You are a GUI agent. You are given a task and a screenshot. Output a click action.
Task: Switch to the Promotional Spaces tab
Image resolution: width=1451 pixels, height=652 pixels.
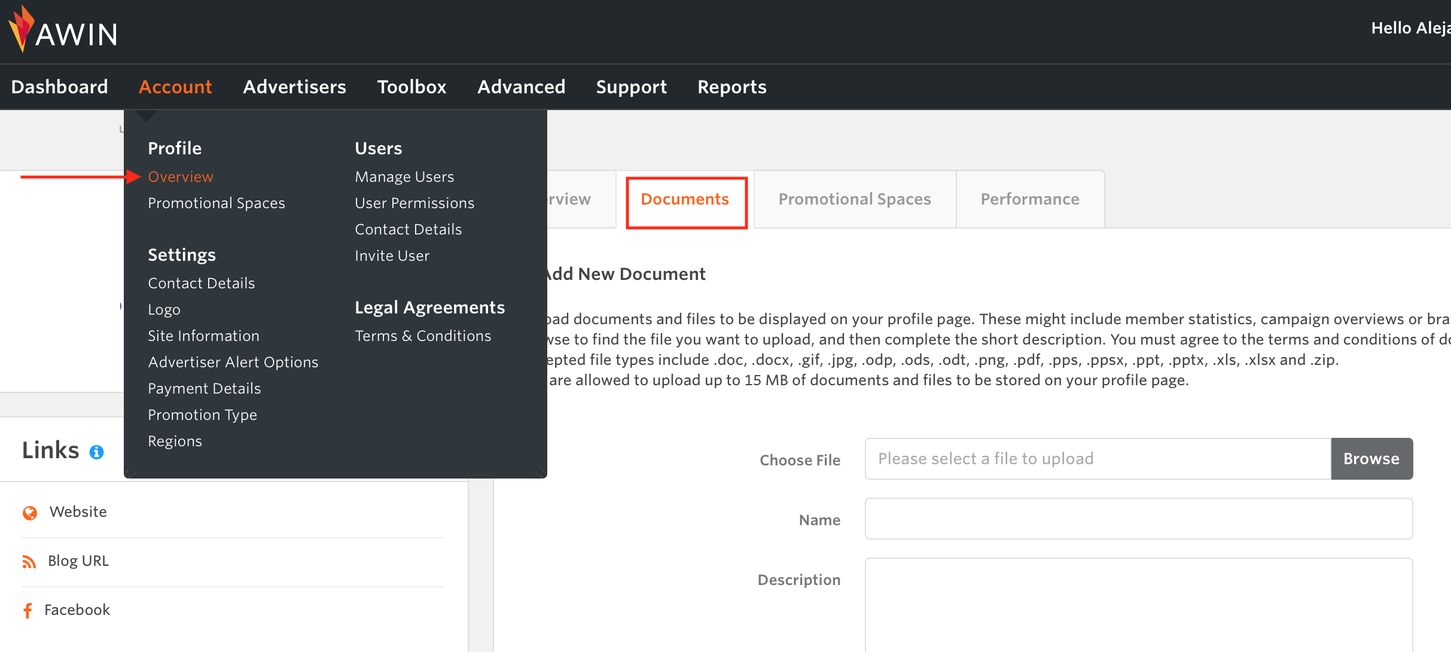855,199
